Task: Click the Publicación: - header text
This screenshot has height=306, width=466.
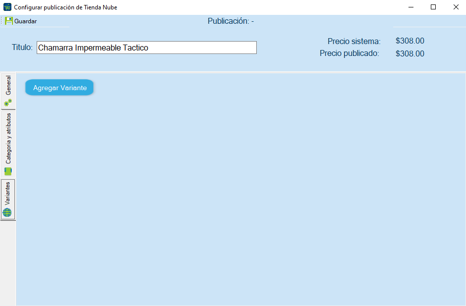Action: [231, 21]
